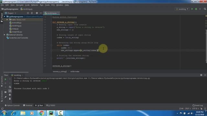
Task: Toggle scroll-to-end icon in Run console
Action: [x=10, y=91]
